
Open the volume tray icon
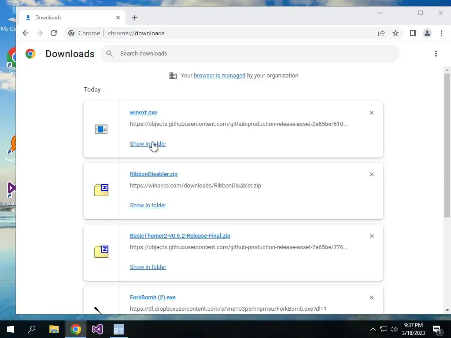click(394, 329)
